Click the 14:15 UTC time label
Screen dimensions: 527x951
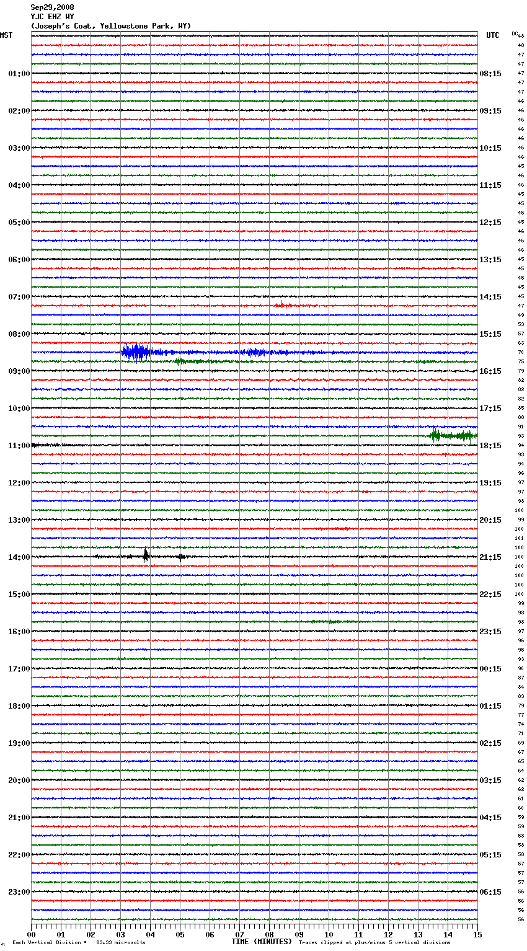tap(490, 297)
